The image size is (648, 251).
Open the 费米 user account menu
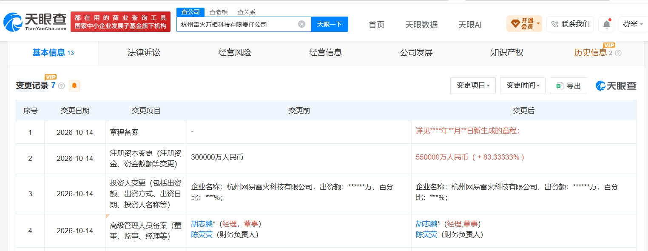[x=633, y=24]
